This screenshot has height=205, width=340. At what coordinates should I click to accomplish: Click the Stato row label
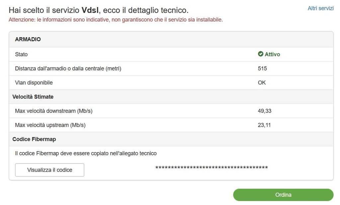pyautogui.click(x=21, y=54)
